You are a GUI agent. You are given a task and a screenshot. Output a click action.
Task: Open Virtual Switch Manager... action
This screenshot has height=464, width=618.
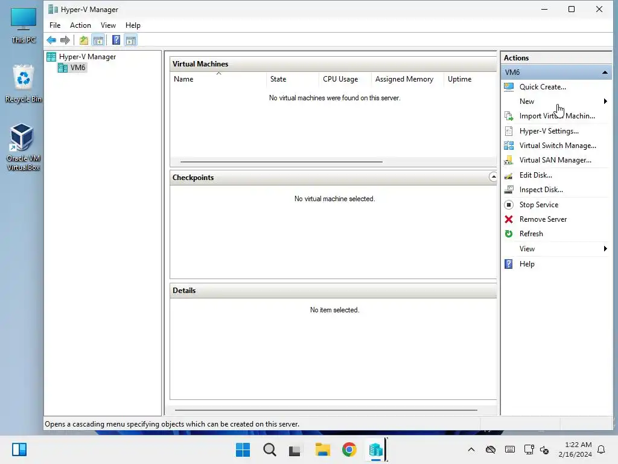tap(558, 146)
